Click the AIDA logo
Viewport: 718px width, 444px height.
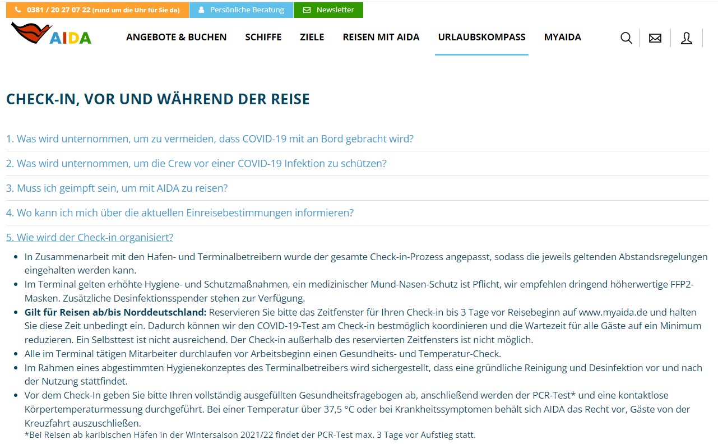[51, 34]
